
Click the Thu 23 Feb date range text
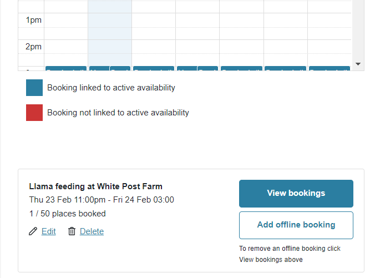point(102,200)
